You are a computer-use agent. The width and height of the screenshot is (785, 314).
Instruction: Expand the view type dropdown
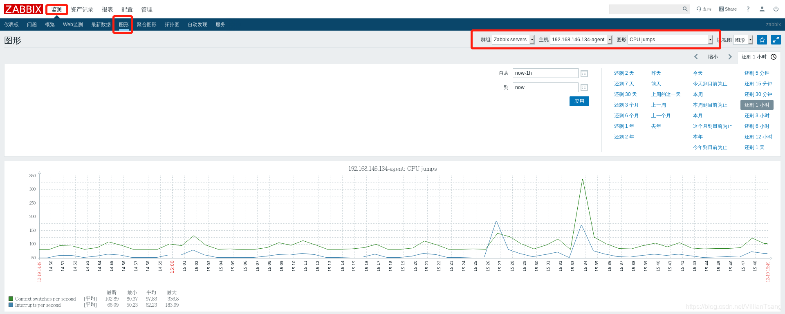tap(743, 40)
